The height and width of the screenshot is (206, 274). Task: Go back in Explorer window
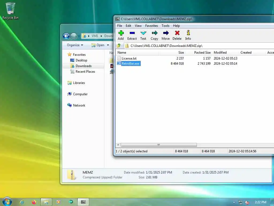point(66,36)
